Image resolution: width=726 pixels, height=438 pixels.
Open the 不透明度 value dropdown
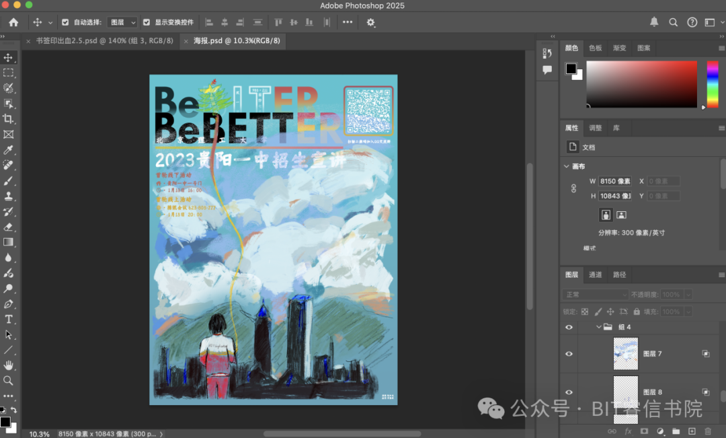point(688,294)
